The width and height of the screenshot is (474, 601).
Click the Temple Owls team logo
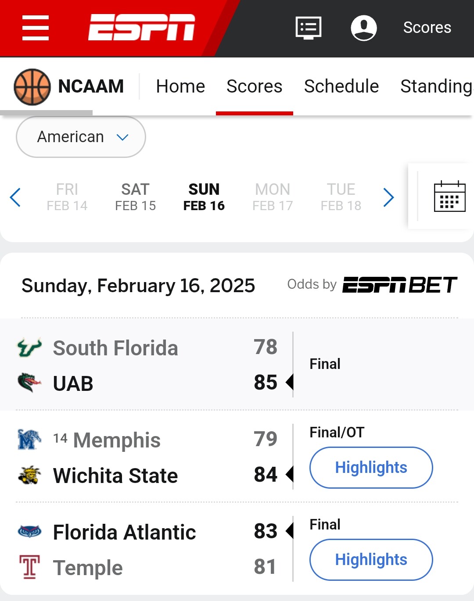click(29, 567)
